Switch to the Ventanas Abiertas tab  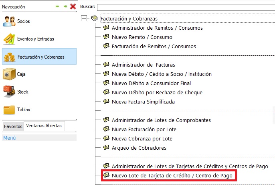pos(44,126)
